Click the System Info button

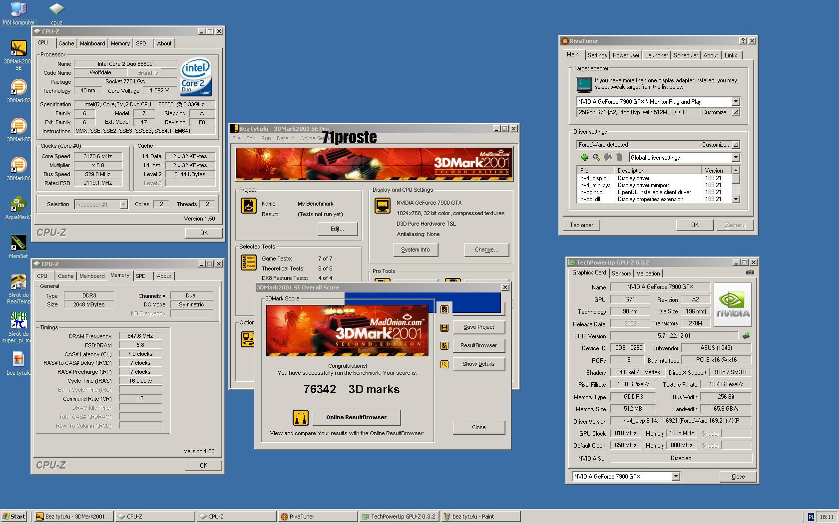pyautogui.click(x=415, y=250)
